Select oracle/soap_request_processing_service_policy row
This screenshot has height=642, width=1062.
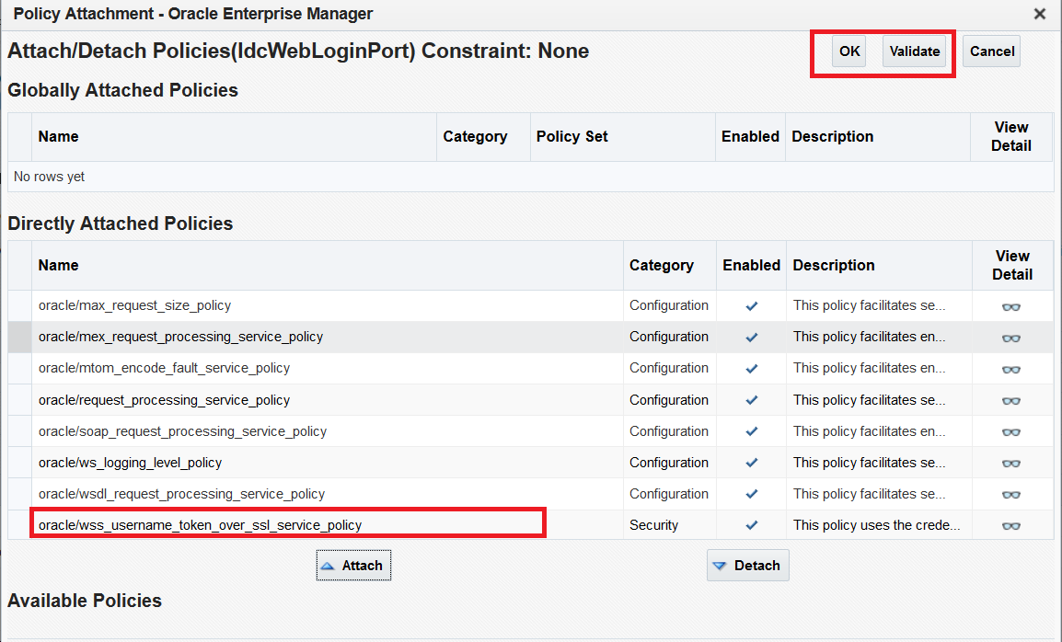[531, 431]
